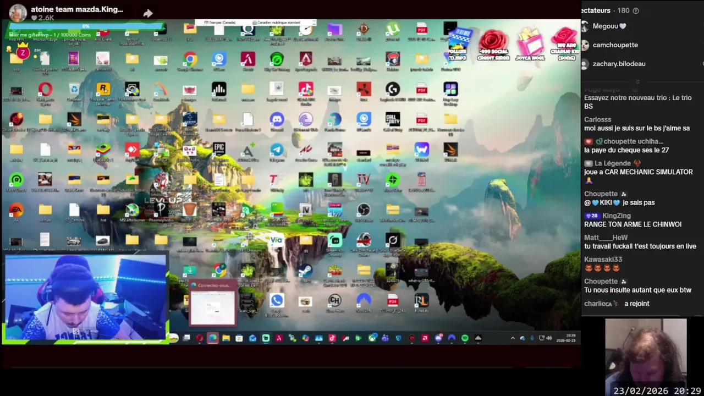The height and width of the screenshot is (396, 704).
Task: Launch Apex Legends desktop shortcut
Action: pyautogui.click(x=306, y=59)
